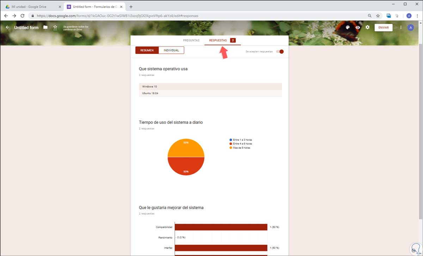Open Google account avatar in form header
Screen dimensions: 423x256
[411, 27]
